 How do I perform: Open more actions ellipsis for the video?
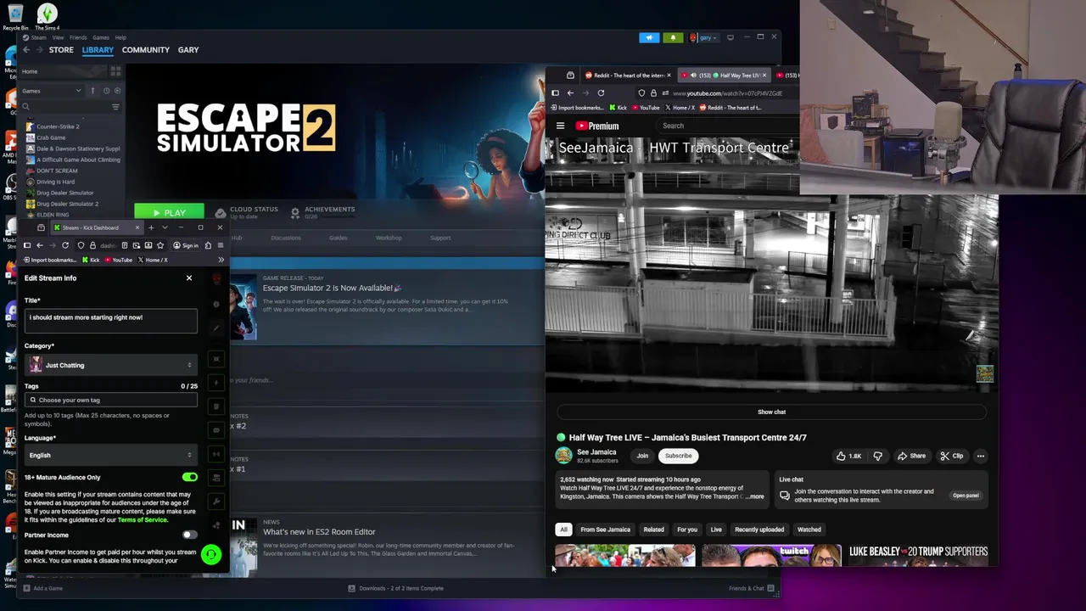pos(980,456)
